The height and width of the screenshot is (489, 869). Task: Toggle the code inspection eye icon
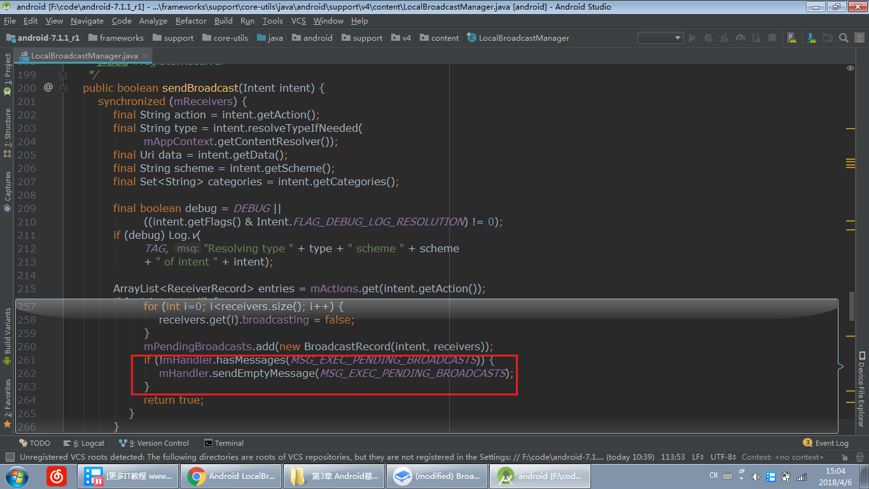(x=851, y=68)
